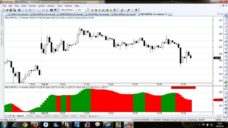Open the chart tabs list dropdown arrow

pyautogui.click(x=222, y=14)
